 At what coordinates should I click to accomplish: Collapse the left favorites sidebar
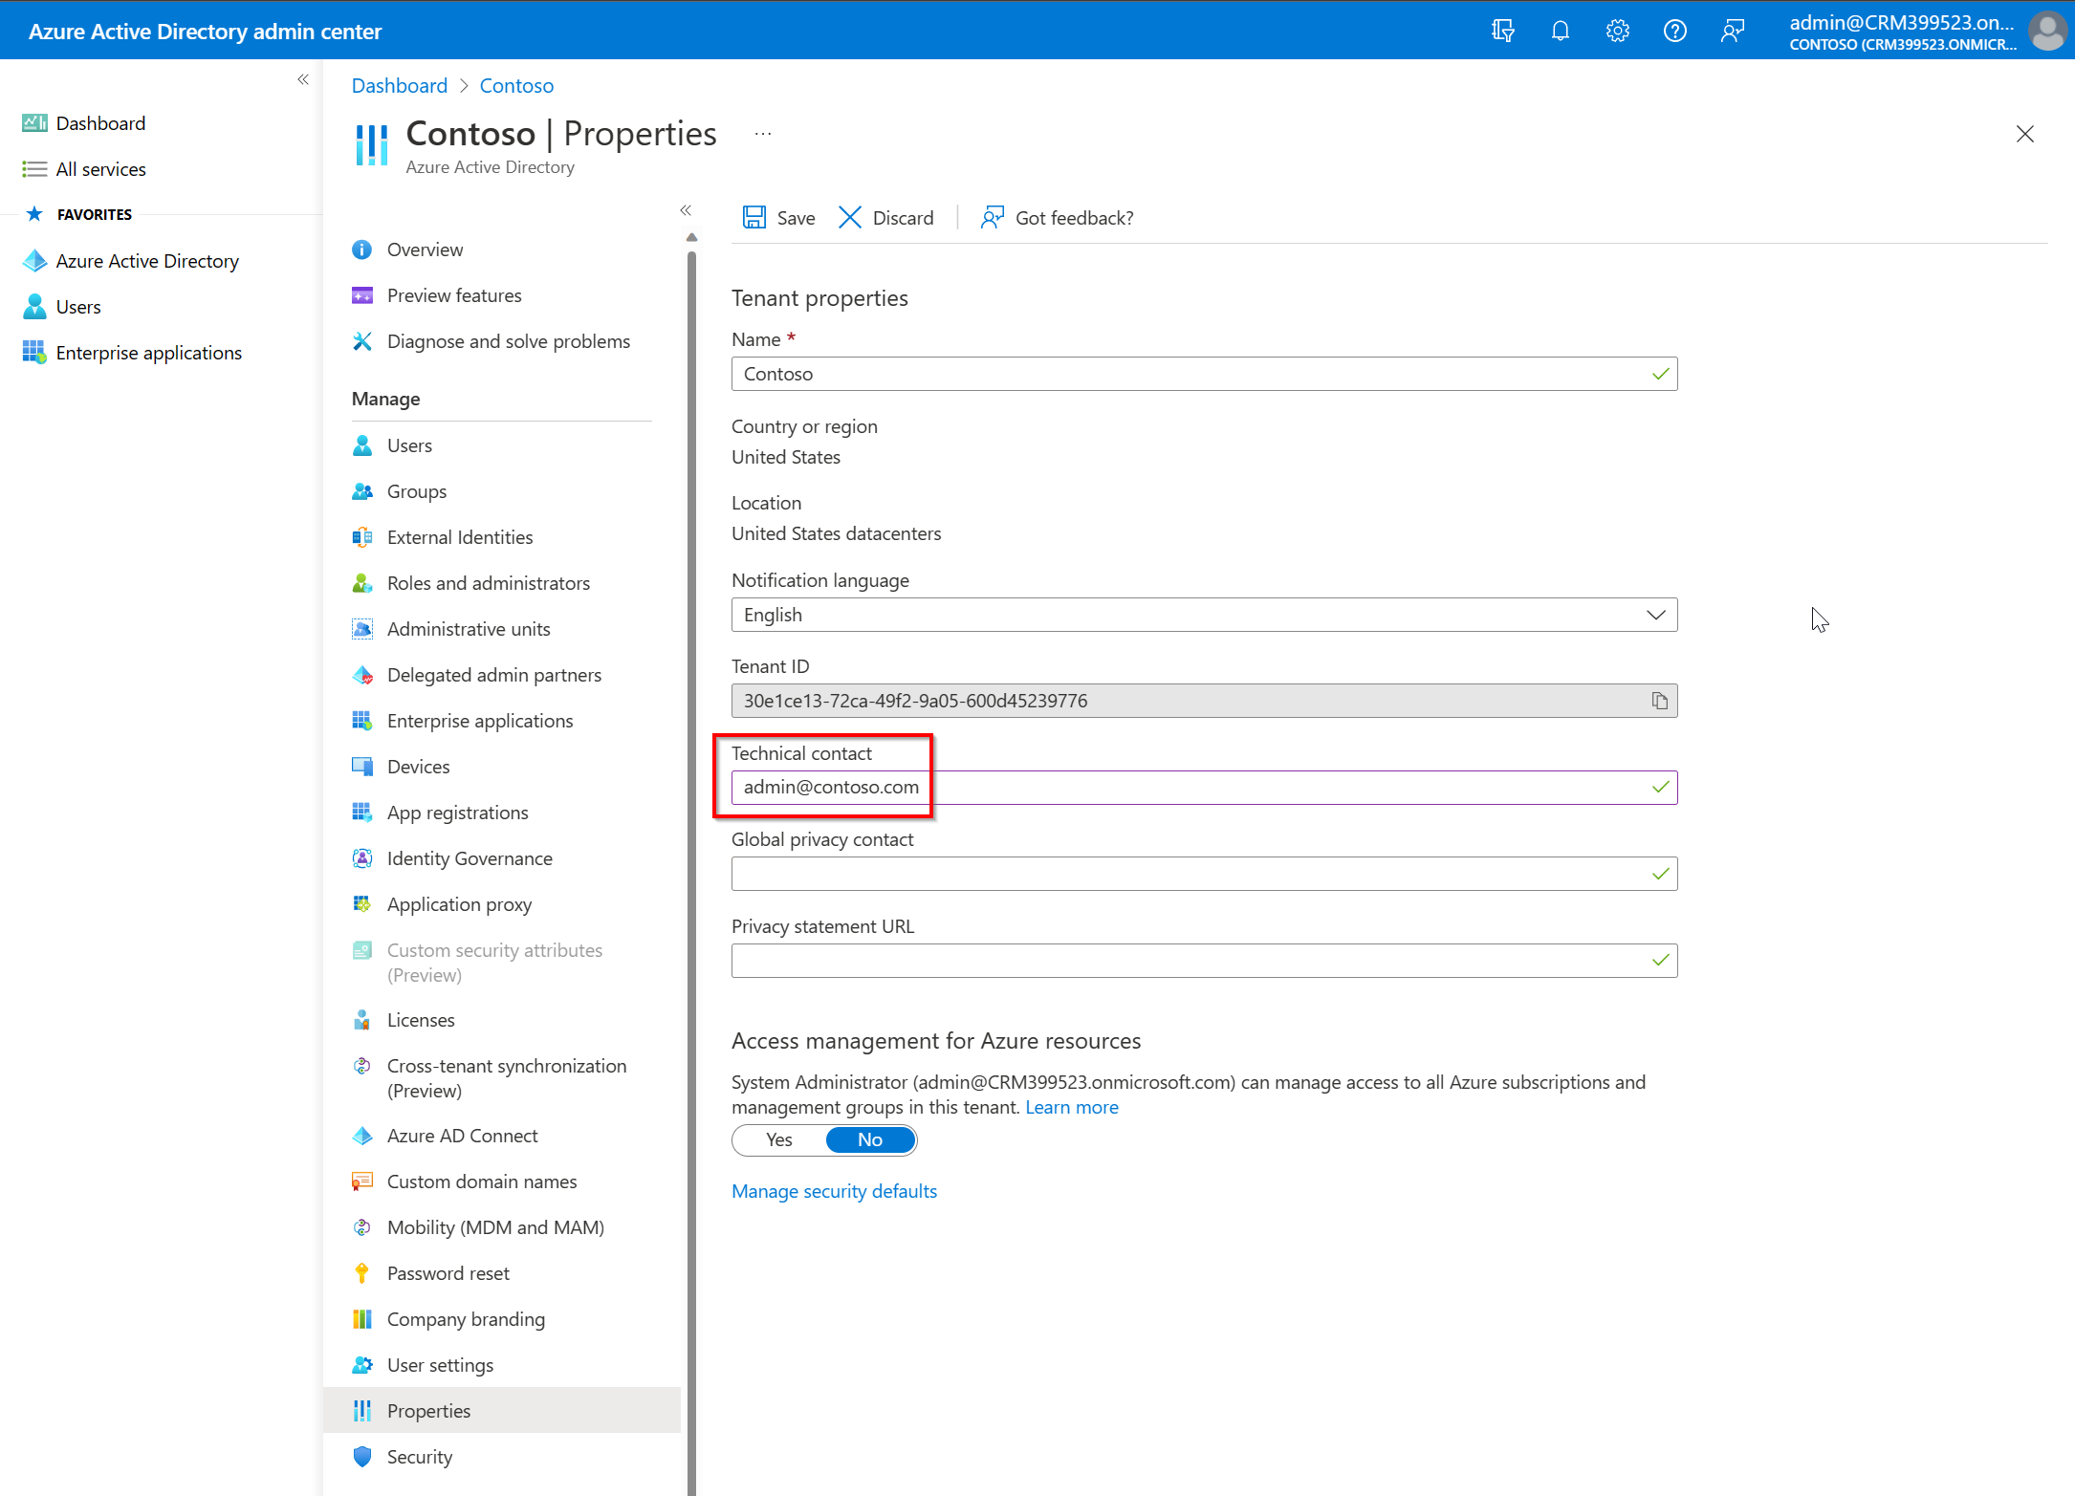click(x=303, y=79)
